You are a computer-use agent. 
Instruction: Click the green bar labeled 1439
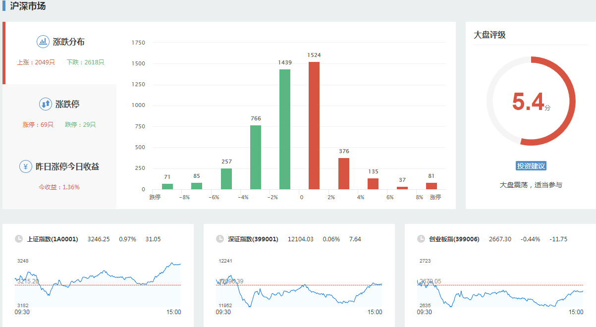pyautogui.click(x=285, y=129)
